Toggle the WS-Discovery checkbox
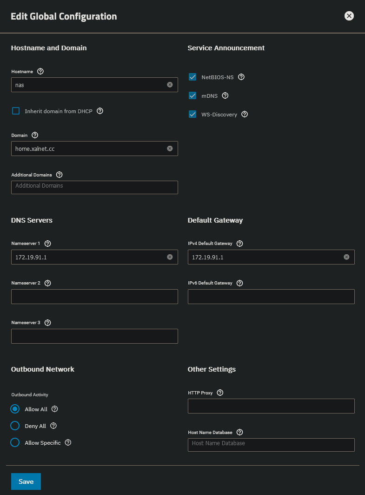 click(192, 115)
